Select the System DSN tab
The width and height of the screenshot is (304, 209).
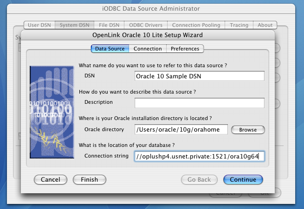(75, 25)
